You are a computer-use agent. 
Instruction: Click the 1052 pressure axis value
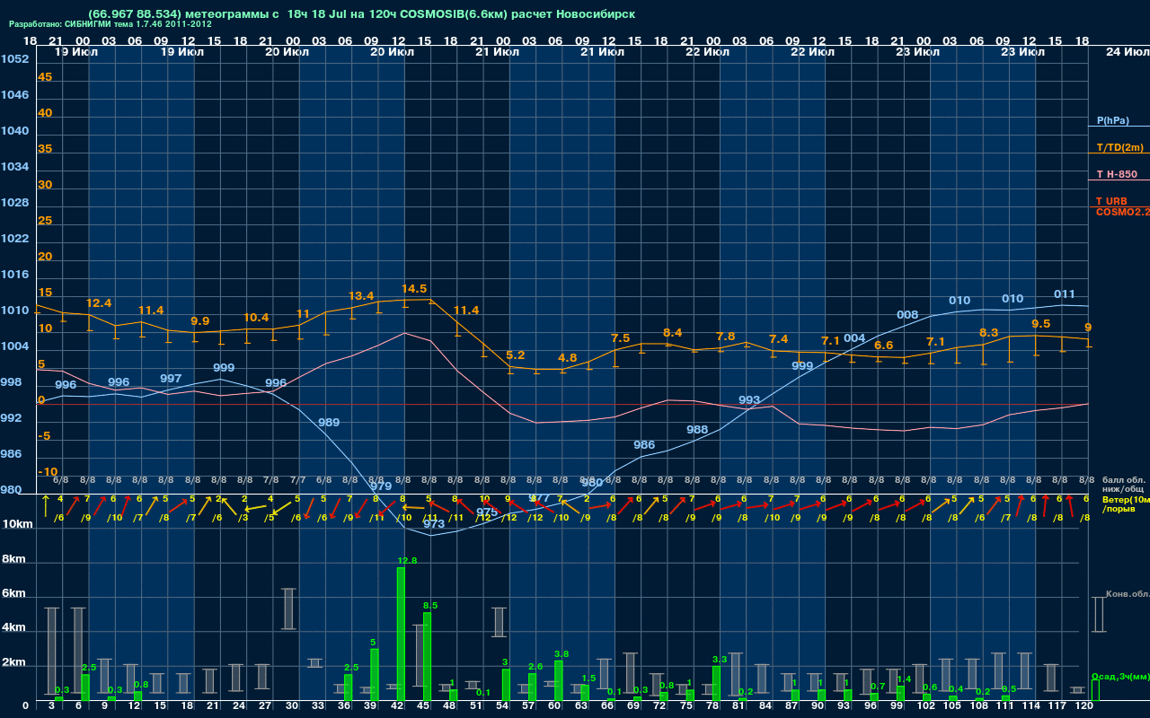click(14, 59)
